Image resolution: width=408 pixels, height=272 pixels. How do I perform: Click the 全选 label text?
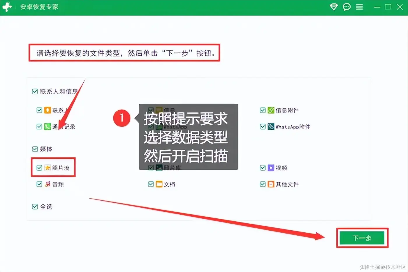pyautogui.click(x=46, y=207)
